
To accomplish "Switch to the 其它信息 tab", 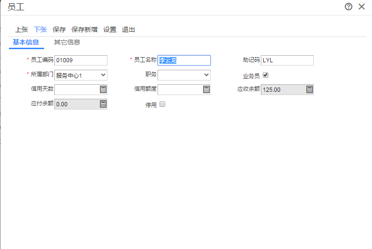I will click(67, 42).
